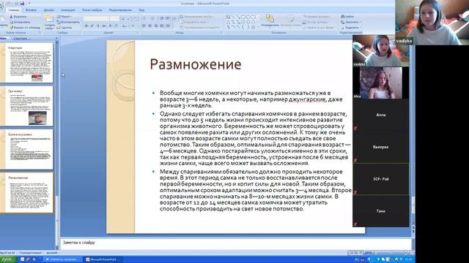Click the Save icon in quick access toolbar
This screenshot has height=263, width=469.
point(22,3)
